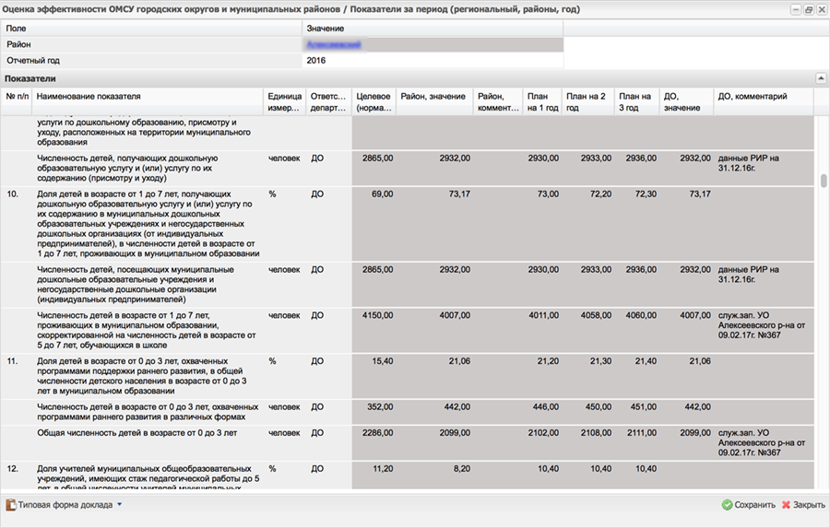Click the Типовая форма доклада document icon

pos(11,505)
